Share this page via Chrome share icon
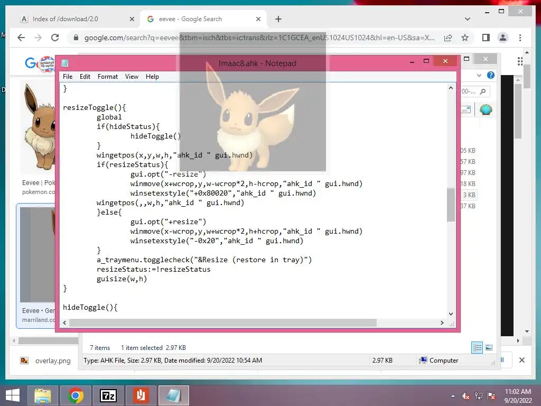 tap(448, 38)
